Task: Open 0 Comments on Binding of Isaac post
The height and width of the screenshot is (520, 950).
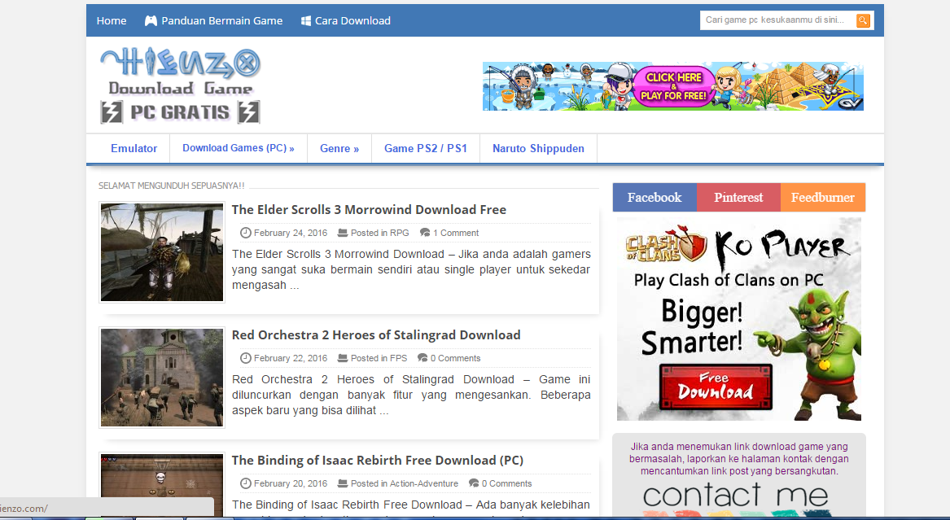Action: [x=506, y=483]
